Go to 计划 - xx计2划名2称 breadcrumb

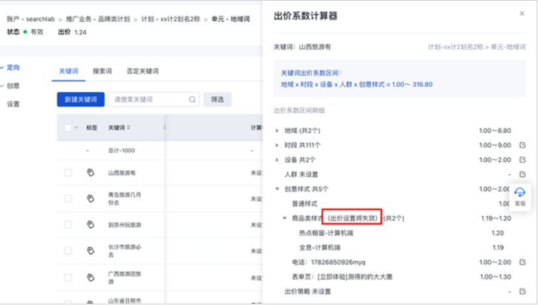click(170, 19)
